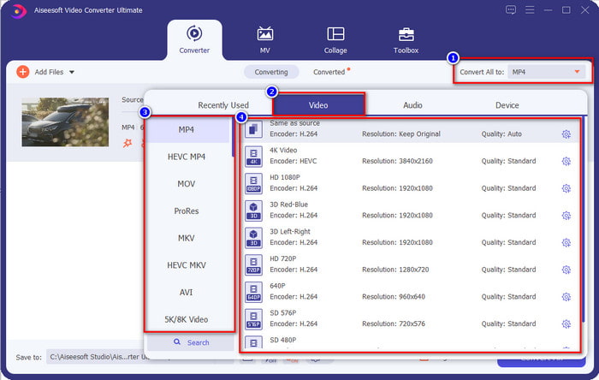
Task: Click the 640P preset icon
Action: (253, 292)
